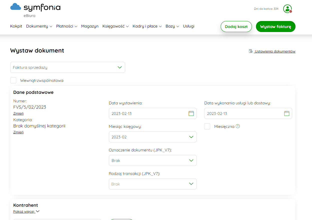Open the Ustawienia dokumentów link

point(275,51)
